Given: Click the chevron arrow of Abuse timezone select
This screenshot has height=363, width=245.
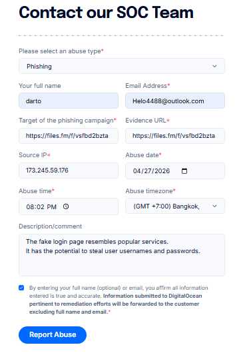Looking at the screenshot, I should 214,206.
